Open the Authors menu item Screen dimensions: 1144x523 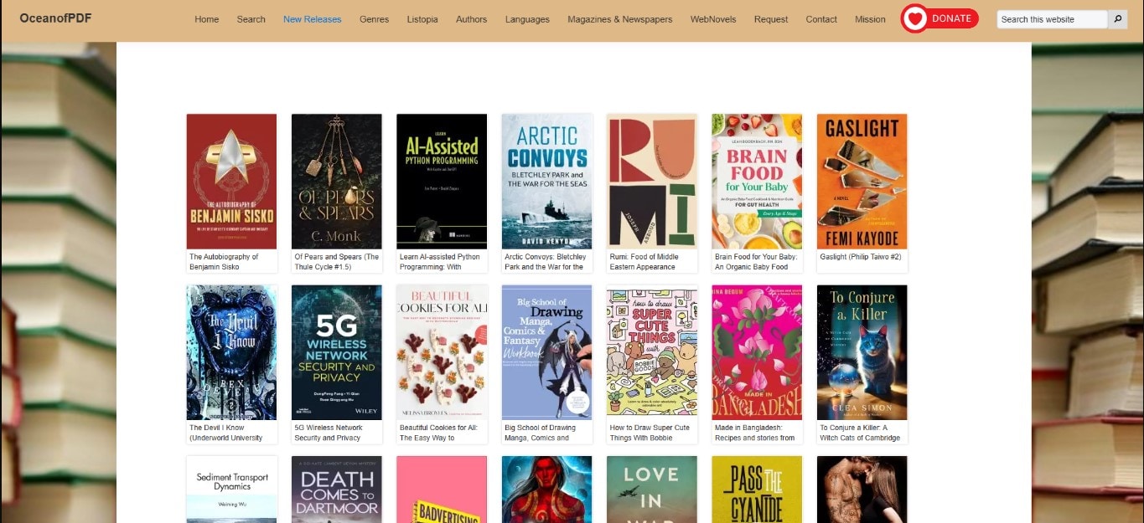471,19
